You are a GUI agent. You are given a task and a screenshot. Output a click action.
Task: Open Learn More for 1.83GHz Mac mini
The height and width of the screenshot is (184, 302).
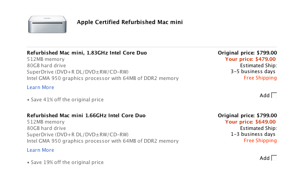40,87
